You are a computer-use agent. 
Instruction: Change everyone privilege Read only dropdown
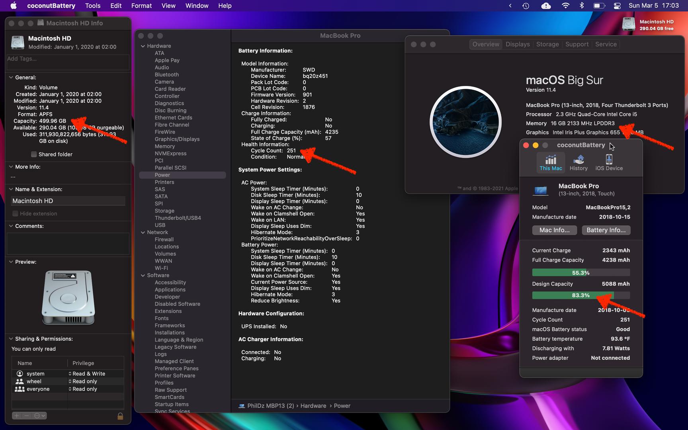point(83,389)
